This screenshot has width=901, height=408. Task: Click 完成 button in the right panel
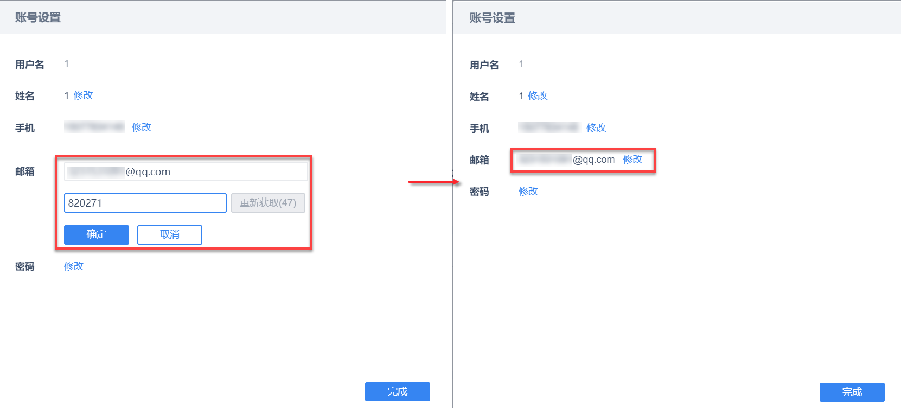[852, 392]
